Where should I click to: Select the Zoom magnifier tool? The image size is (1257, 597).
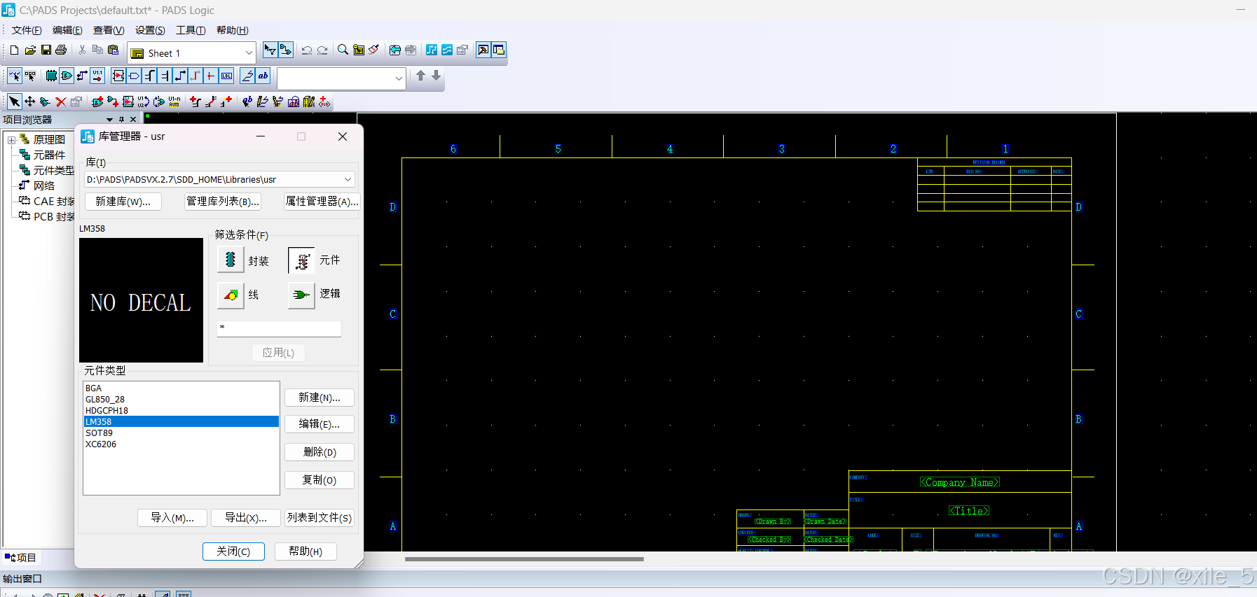pyautogui.click(x=343, y=50)
